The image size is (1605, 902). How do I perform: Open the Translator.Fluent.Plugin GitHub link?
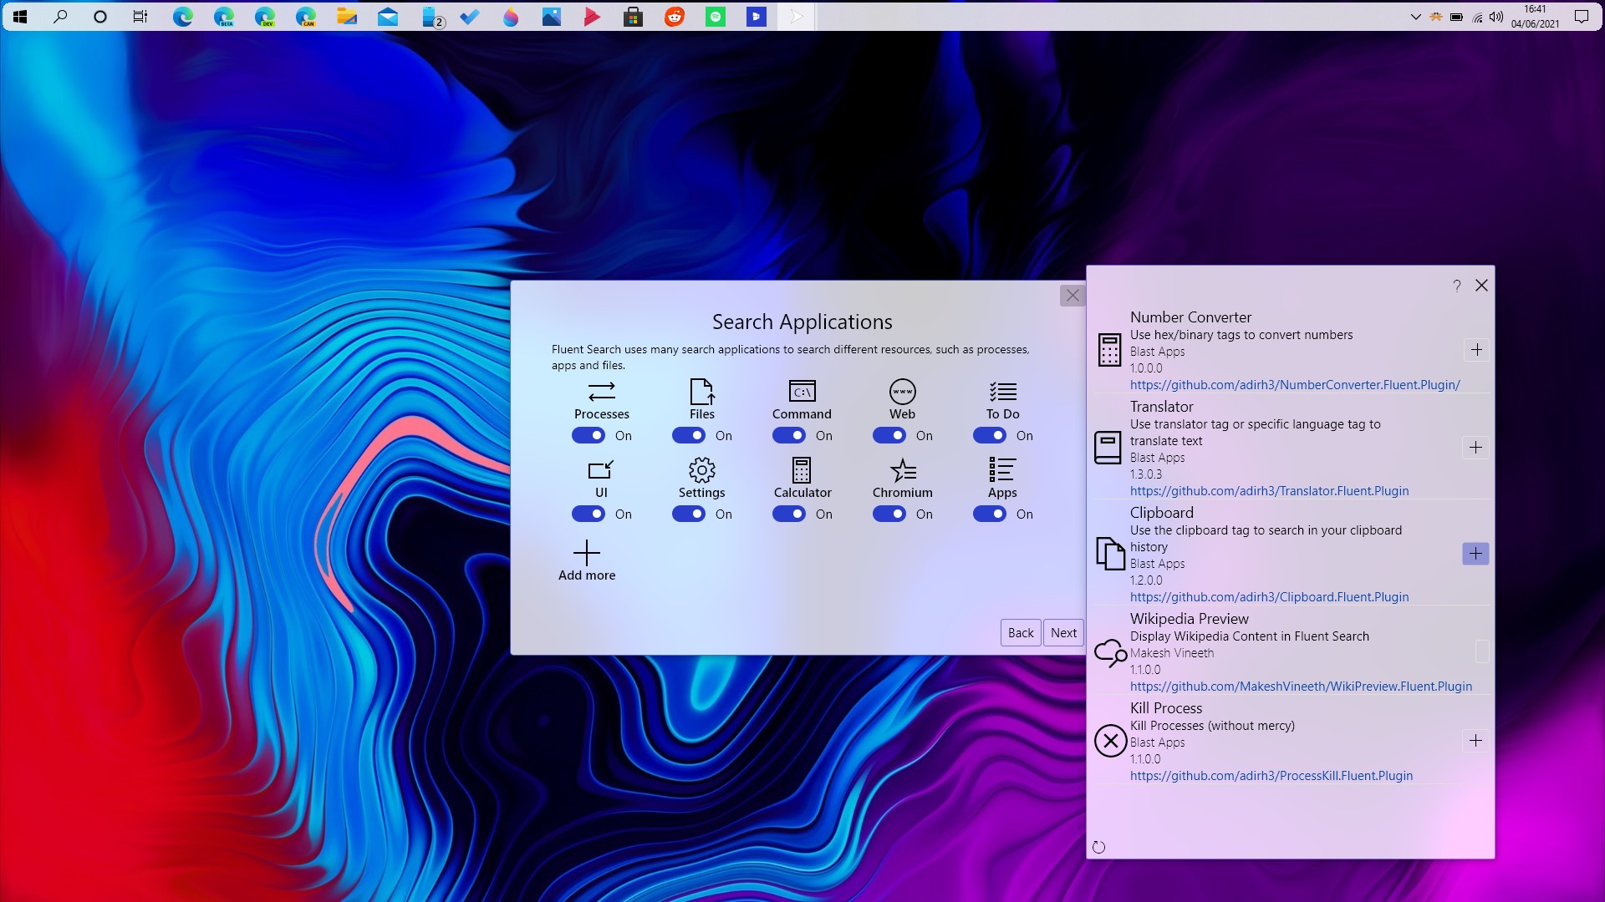(x=1269, y=491)
